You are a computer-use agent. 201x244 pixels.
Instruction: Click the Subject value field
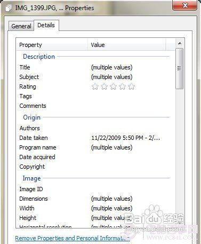(112, 77)
